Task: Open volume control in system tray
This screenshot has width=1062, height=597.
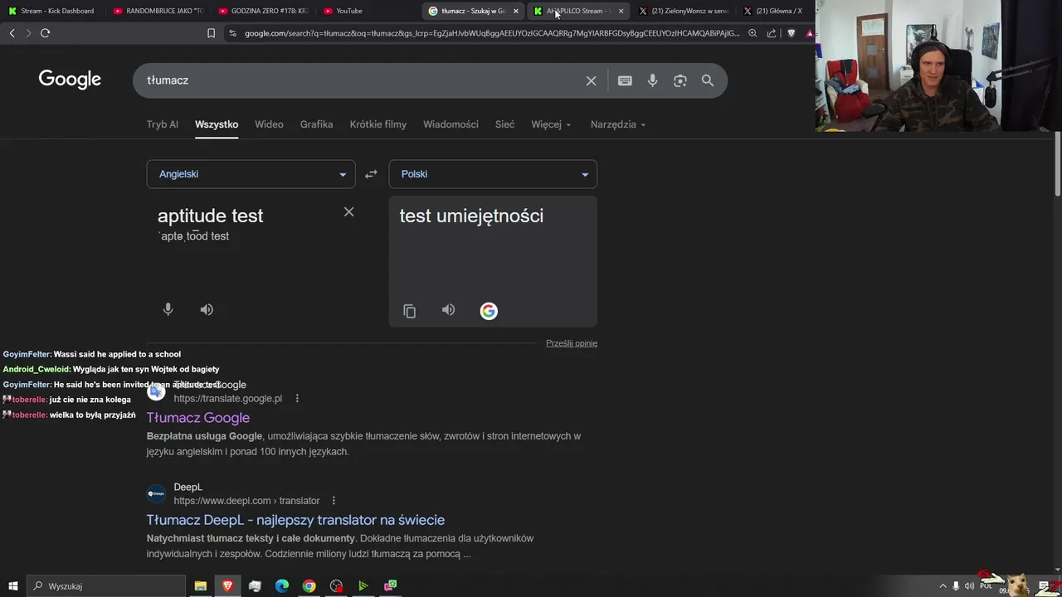Action: point(969,586)
